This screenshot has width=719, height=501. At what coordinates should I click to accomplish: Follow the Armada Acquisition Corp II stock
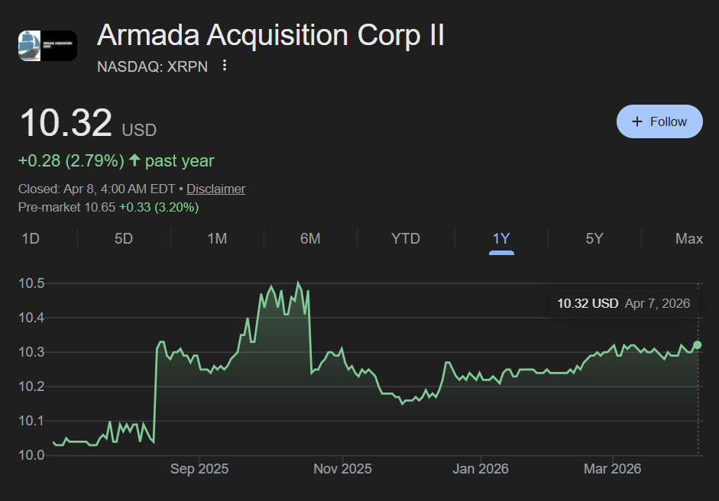click(659, 121)
